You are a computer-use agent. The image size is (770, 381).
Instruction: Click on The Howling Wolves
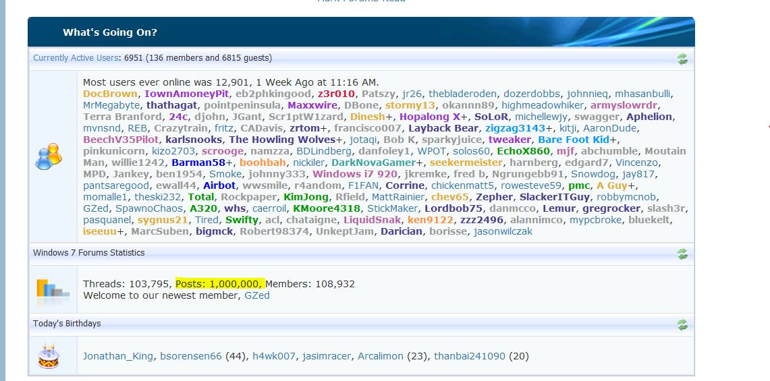coord(282,140)
